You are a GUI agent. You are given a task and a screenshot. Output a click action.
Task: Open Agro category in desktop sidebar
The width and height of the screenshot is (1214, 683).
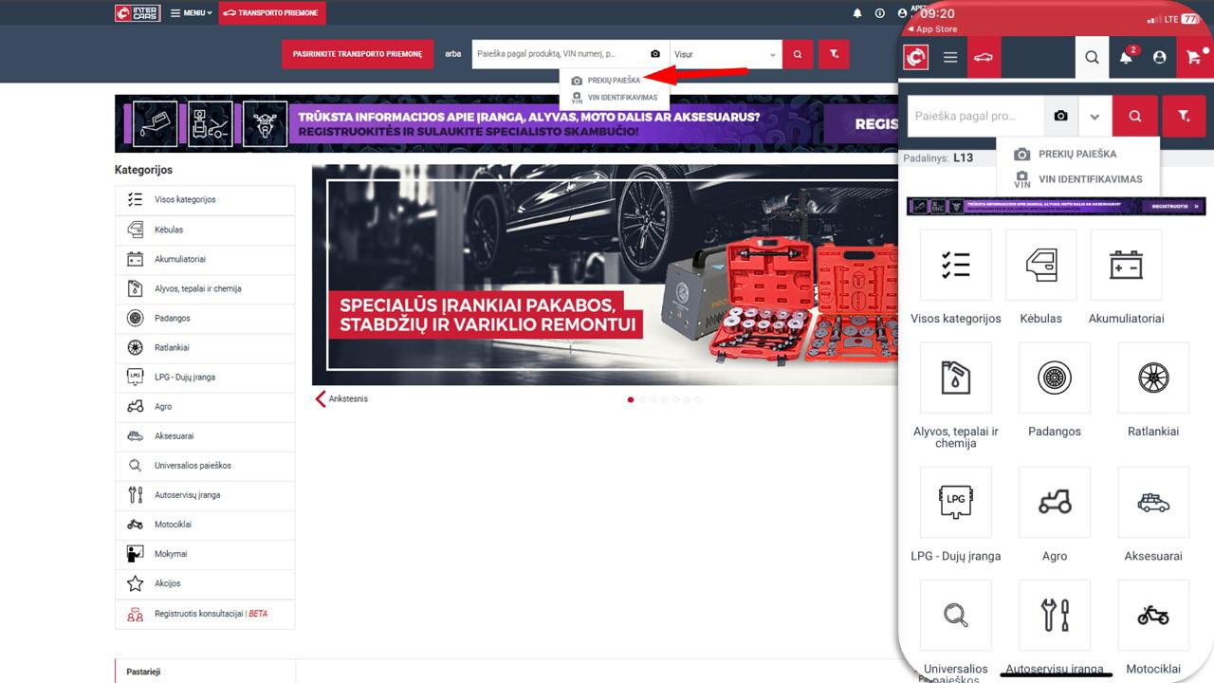[205, 406]
